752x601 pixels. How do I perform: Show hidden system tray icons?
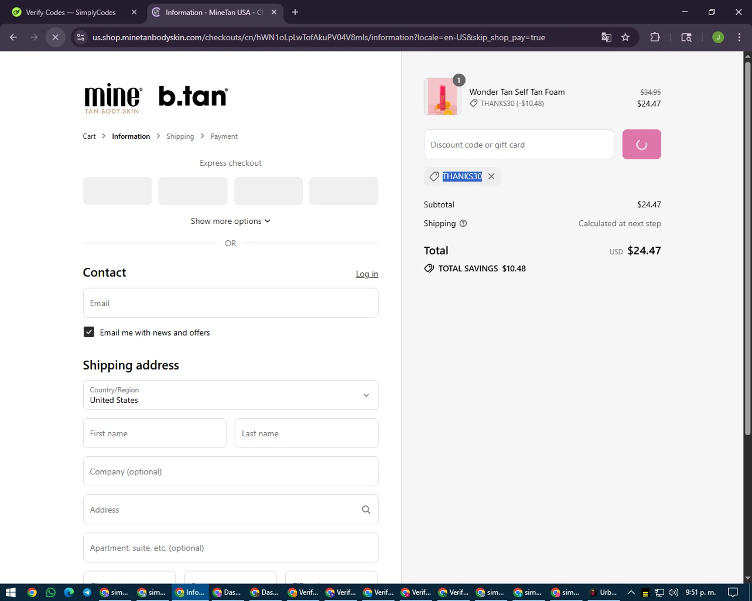(631, 592)
